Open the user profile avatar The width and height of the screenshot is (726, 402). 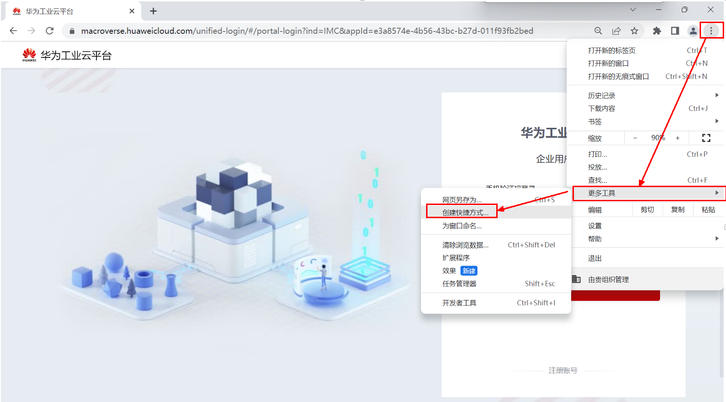pos(693,31)
